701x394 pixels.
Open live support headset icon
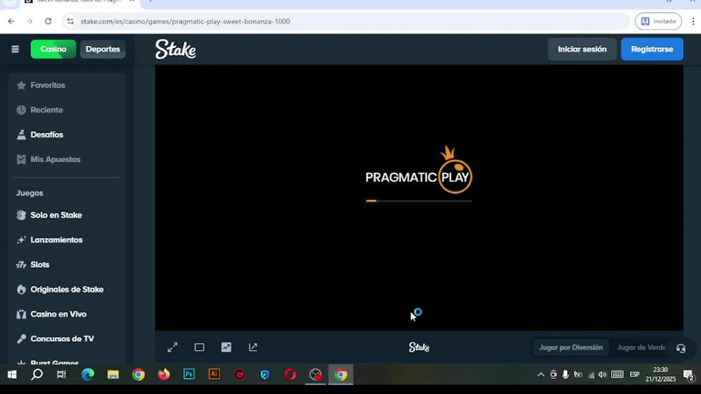coord(681,349)
